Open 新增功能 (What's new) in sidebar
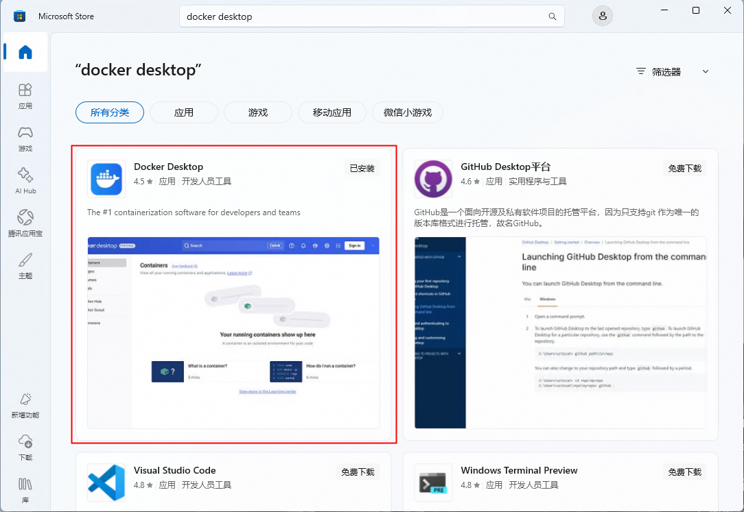Image resolution: width=744 pixels, height=512 pixels. (x=25, y=406)
